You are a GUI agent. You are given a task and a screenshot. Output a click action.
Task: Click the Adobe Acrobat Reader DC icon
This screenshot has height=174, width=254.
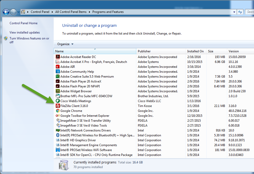pyautogui.click(x=58, y=57)
